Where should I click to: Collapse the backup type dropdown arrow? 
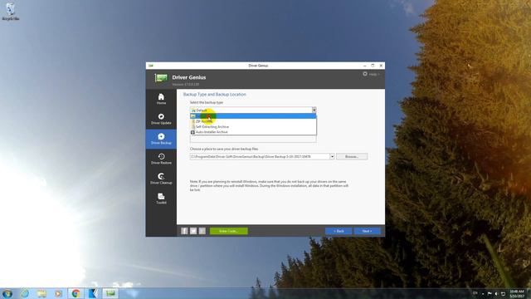(x=314, y=110)
